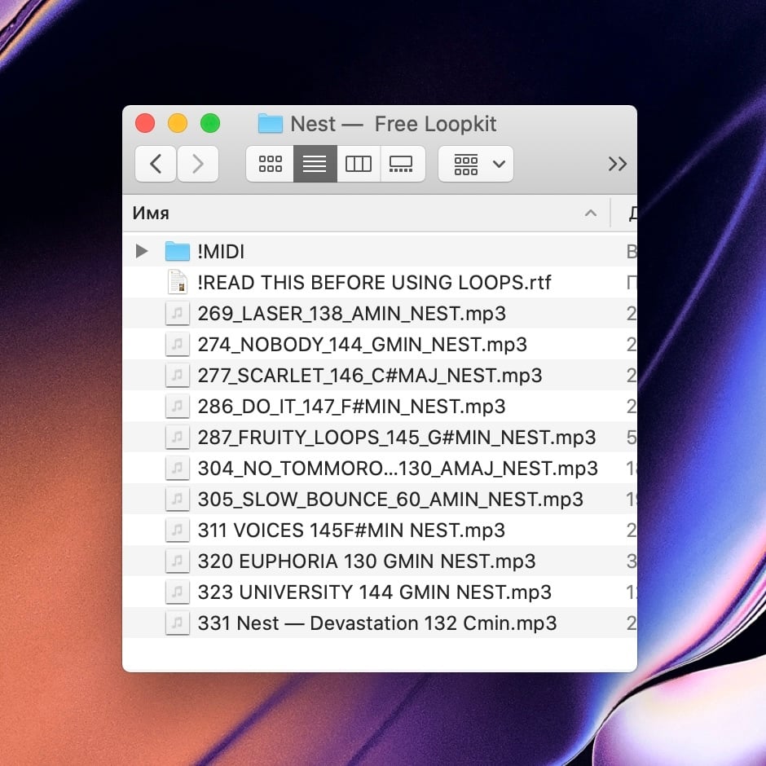The width and height of the screenshot is (766, 766).
Task: Select file 274_NOBODY_144_GMIN_NEST.mp3
Action: pos(363,345)
